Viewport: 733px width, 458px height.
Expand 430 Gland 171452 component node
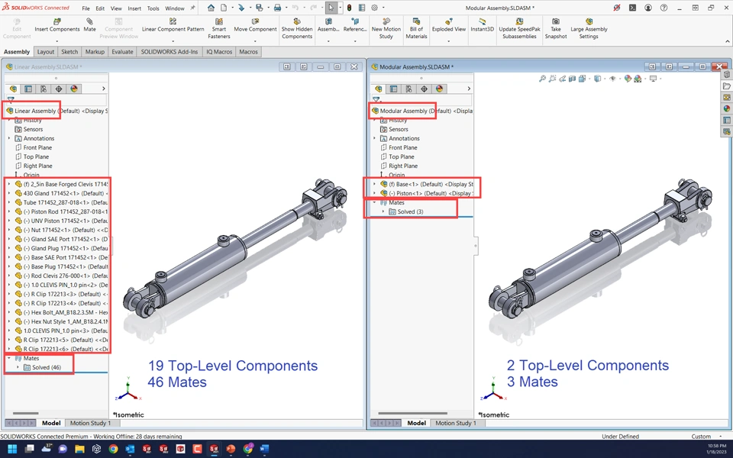tap(9, 193)
